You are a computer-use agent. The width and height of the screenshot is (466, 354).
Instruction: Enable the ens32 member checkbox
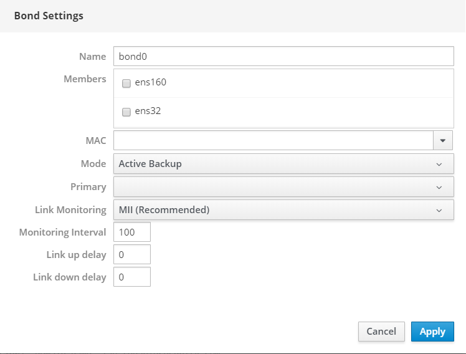click(126, 112)
